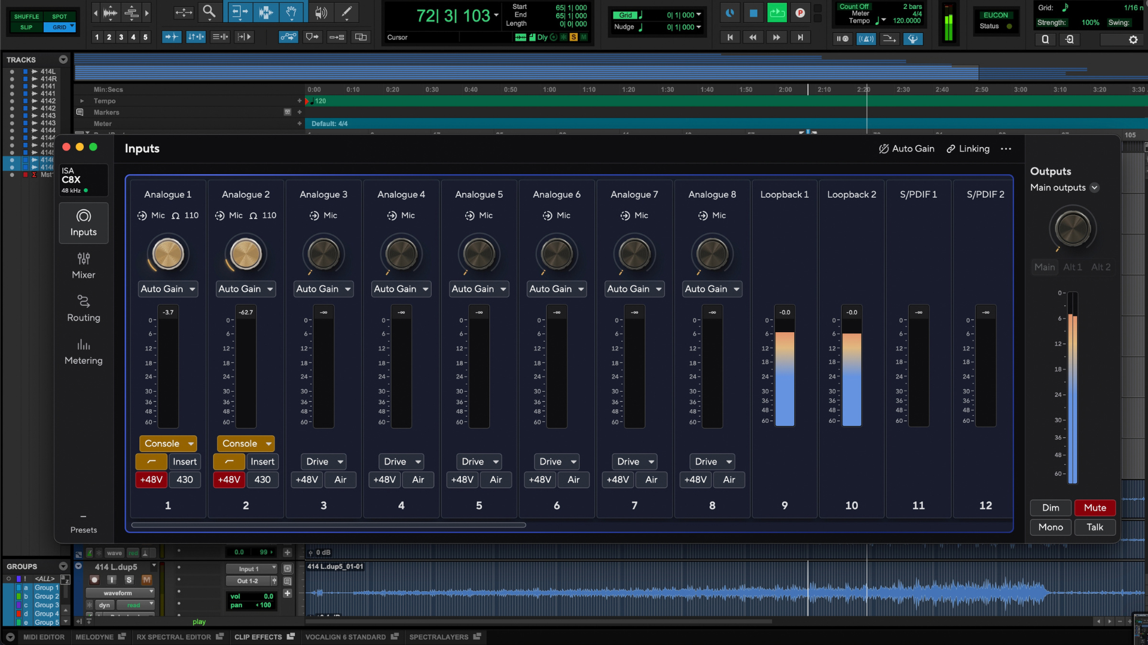Open the Inputs sidebar page
This screenshot has width=1148, height=645.
(x=84, y=223)
